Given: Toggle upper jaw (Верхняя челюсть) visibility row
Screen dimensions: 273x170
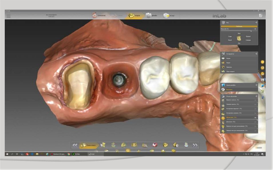Looking at the screenshot, I should [x=239, y=100].
